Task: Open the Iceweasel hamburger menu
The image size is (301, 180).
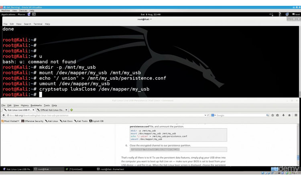Action: [x=296, y=115]
